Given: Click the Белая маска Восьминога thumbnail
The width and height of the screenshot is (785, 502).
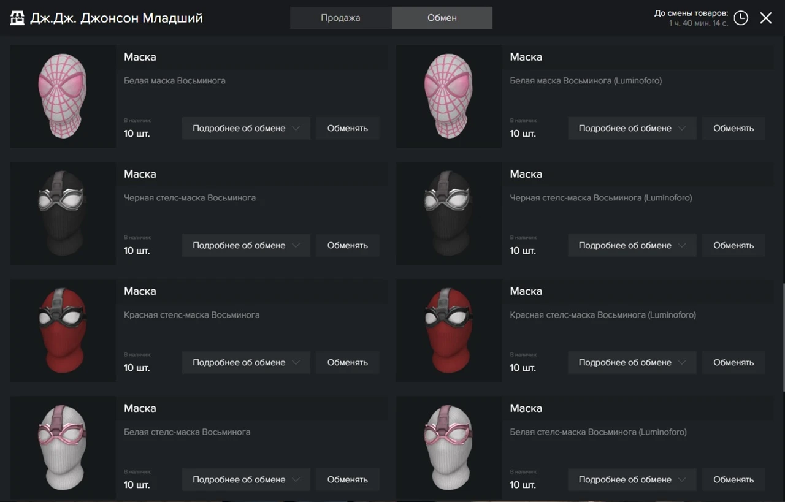Looking at the screenshot, I should [x=63, y=96].
